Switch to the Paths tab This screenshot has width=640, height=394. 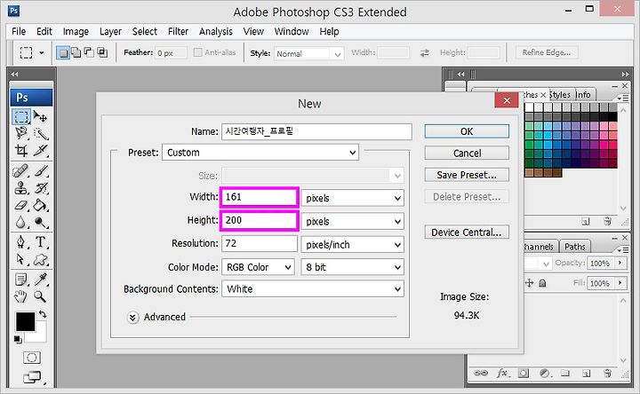click(x=575, y=247)
